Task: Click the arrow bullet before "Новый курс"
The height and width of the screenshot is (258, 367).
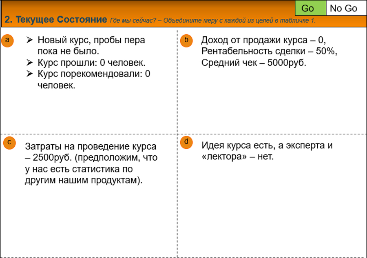Action: 29,40
